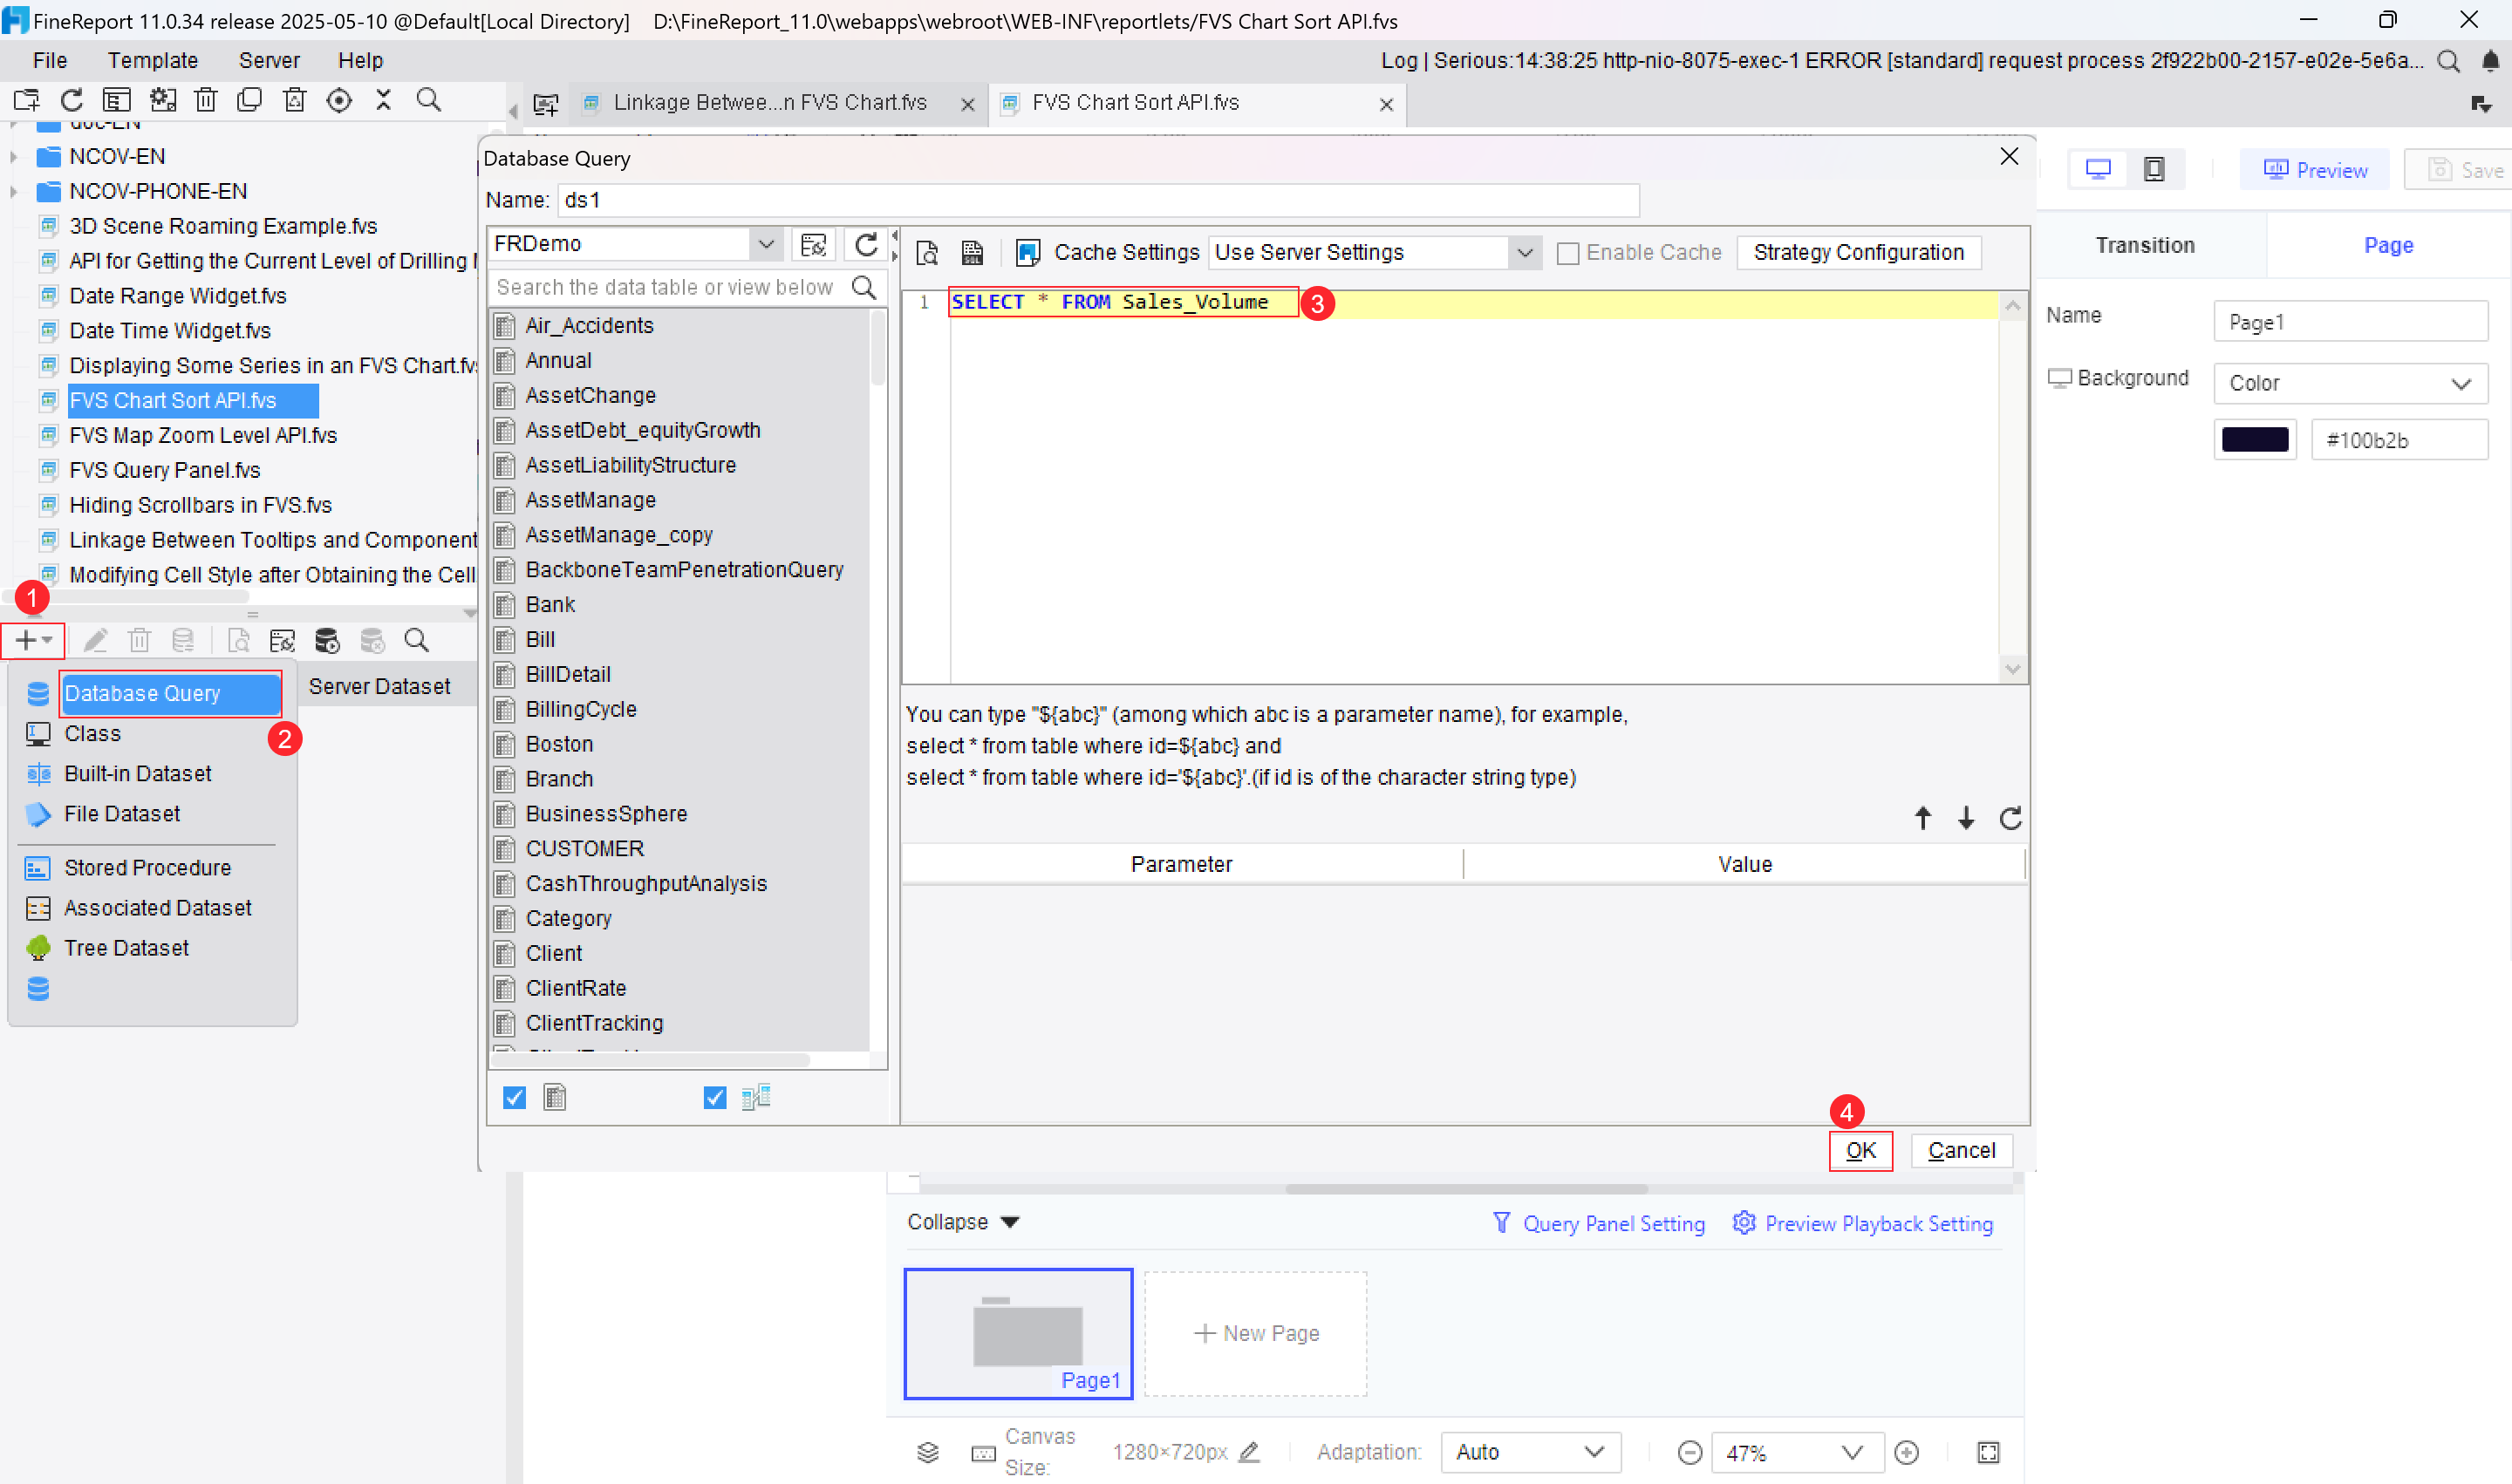This screenshot has height=1484, width=2512.
Task: Collapse the page thumbnails panel
Action: (x=962, y=1222)
